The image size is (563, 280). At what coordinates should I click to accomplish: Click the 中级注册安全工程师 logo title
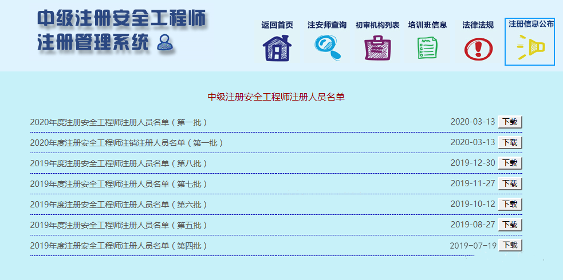pyautogui.click(x=122, y=18)
